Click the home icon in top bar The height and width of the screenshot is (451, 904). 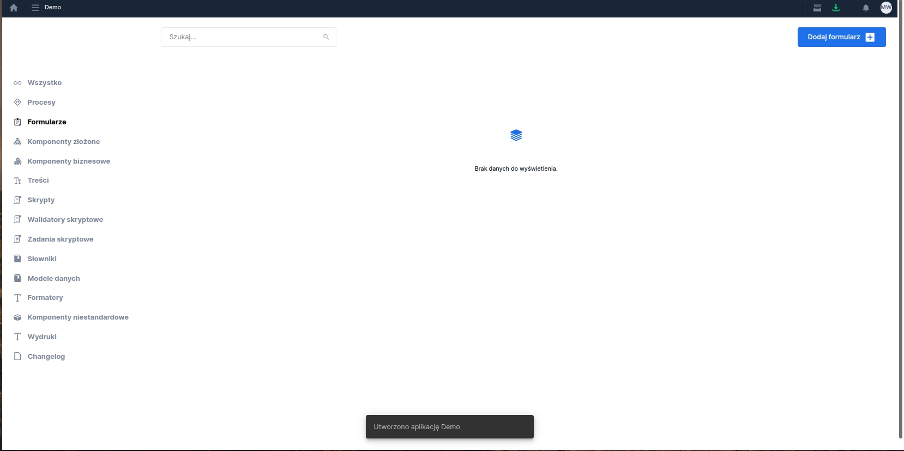[14, 8]
